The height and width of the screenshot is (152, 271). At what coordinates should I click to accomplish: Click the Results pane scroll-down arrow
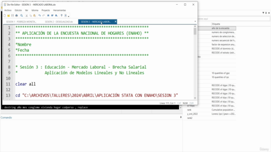coord(181,108)
